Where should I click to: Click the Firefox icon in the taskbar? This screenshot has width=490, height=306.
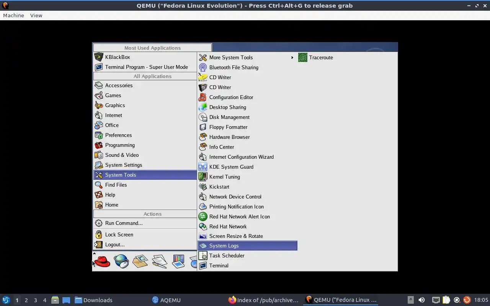(232, 300)
